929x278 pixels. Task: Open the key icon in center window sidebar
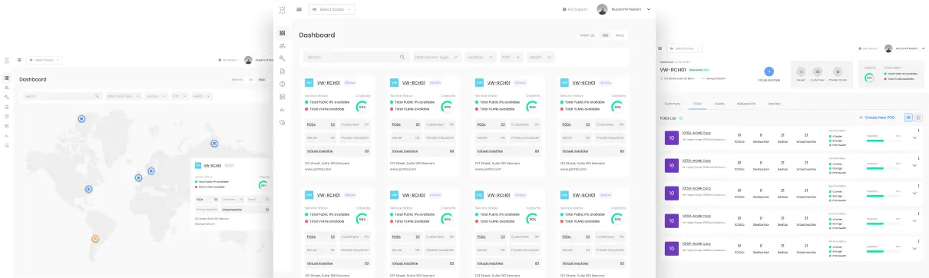[x=283, y=58]
